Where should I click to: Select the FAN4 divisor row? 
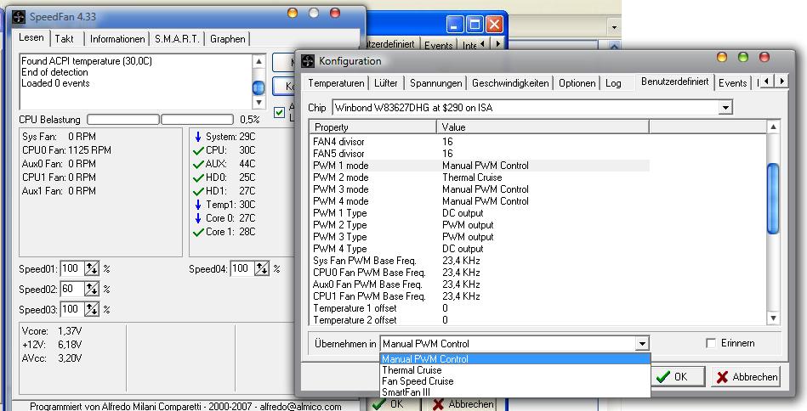tap(480, 141)
